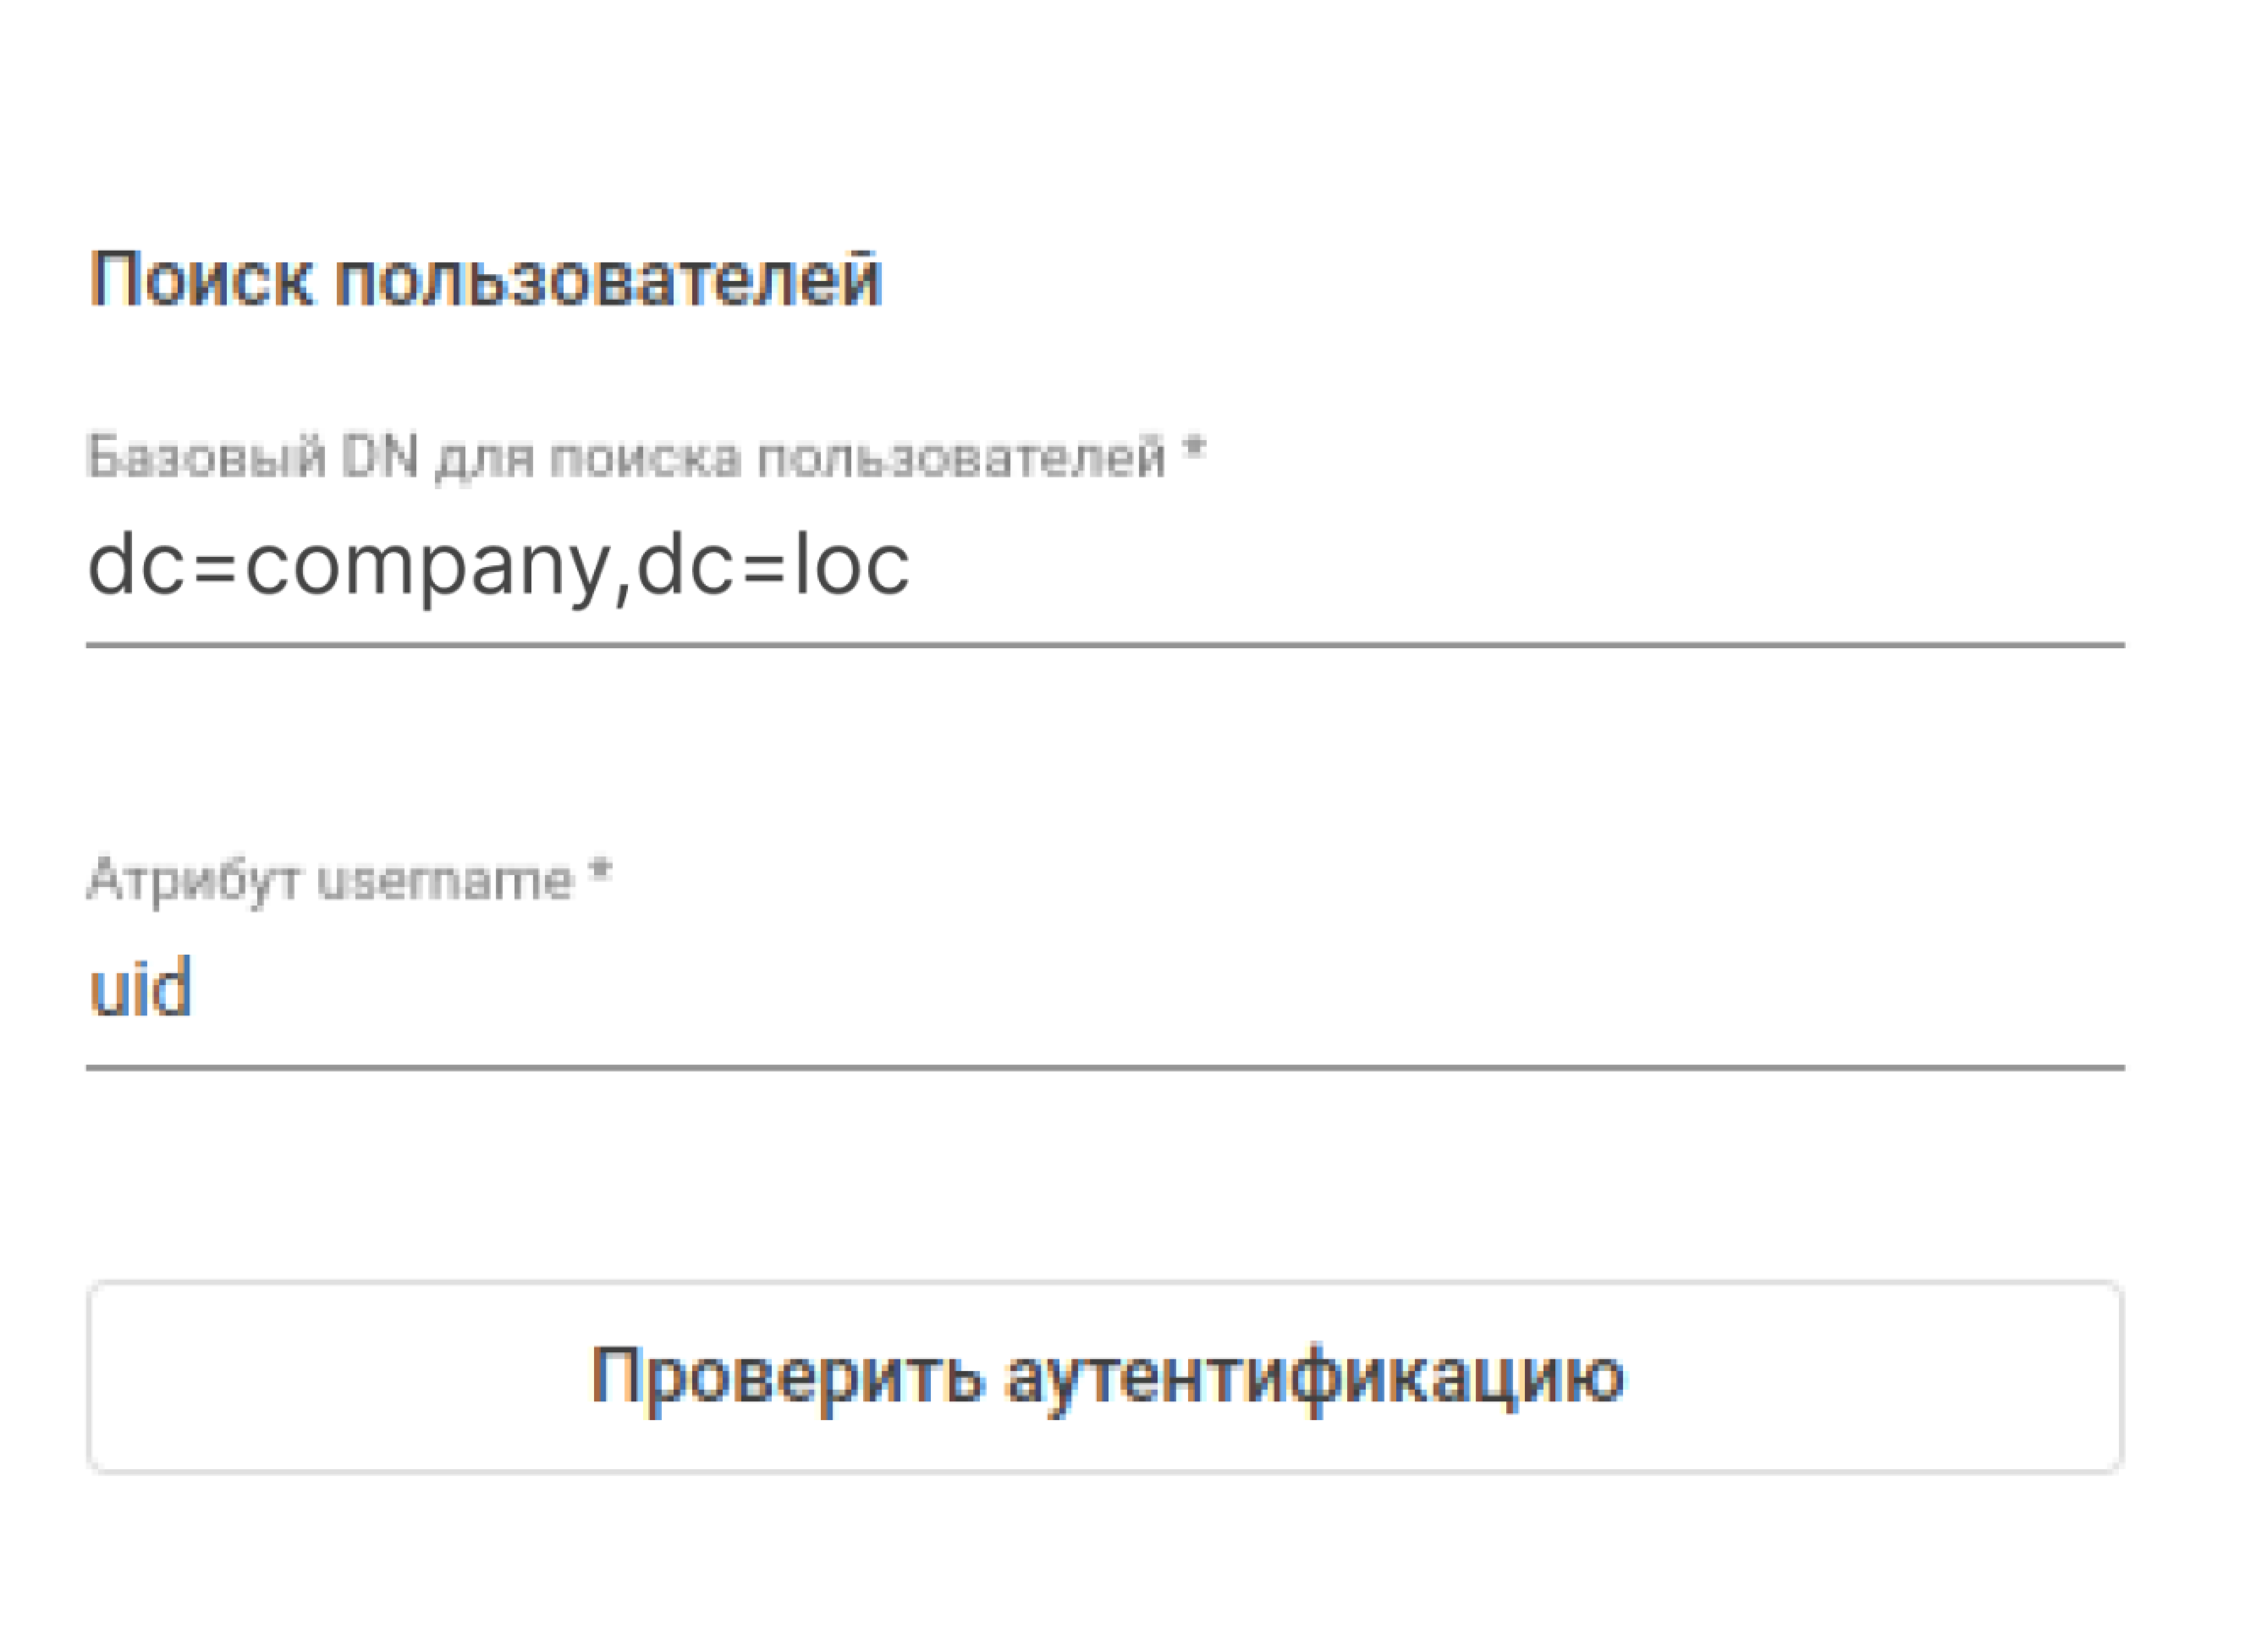Click the empty space after "dc=company,dc=loc"
Viewport: 2256px width, 1652px height.
(1500, 566)
